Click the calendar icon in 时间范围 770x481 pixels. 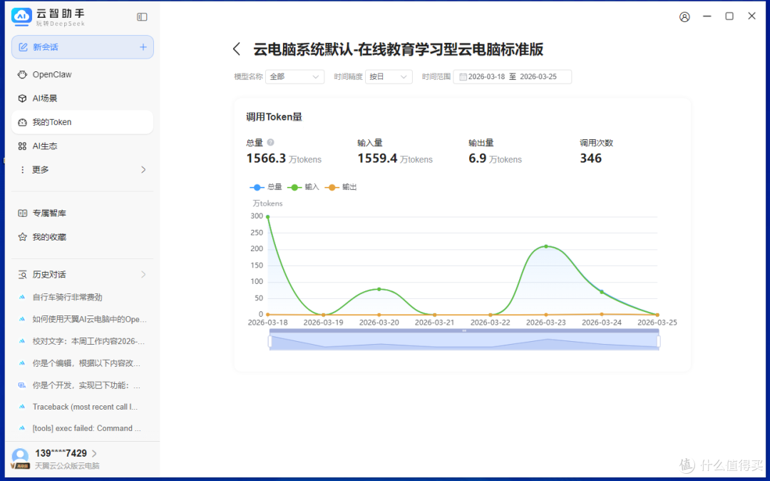(463, 77)
